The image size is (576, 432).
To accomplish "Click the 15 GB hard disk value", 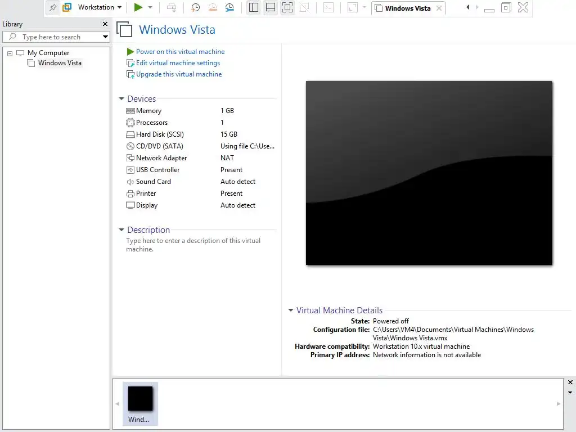I will pos(229,134).
